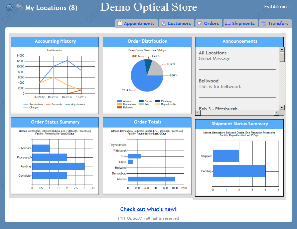This screenshot has width=297, height=229.
Task: Click the Order Distribution panel header
Action: point(147,41)
